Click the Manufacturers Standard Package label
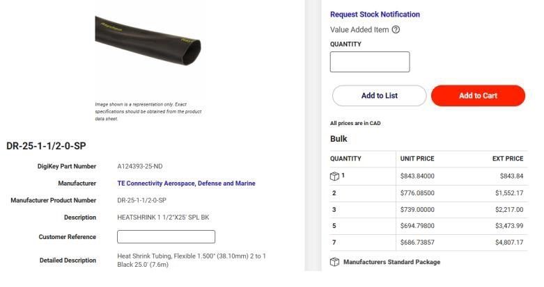Image resolution: width=544 pixels, height=287 pixels. (x=391, y=262)
